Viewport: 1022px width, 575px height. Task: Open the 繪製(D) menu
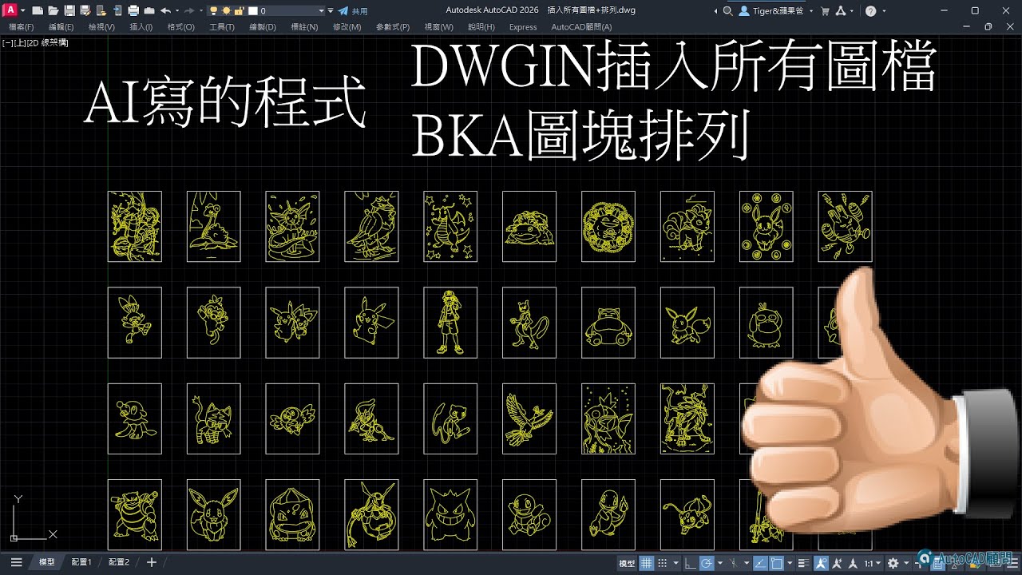(x=263, y=27)
